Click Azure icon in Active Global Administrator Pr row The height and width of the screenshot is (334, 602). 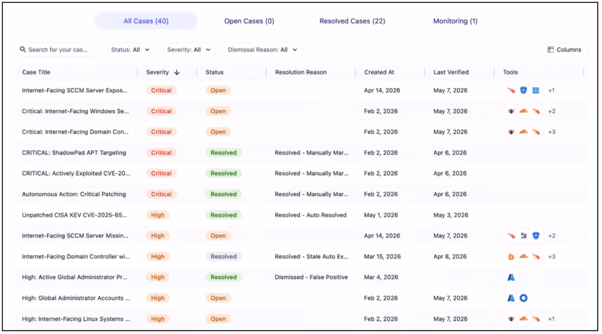coord(511,277)
